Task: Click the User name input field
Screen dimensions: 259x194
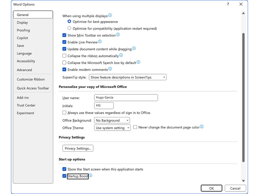Action: pyautogui.click(x=126, y=97)
